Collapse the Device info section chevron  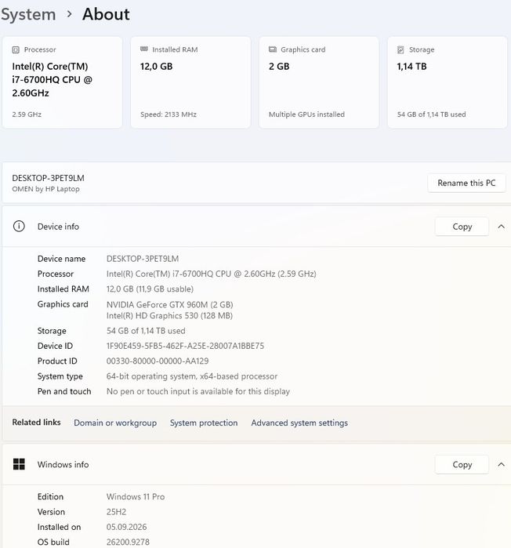coord(502,227)
